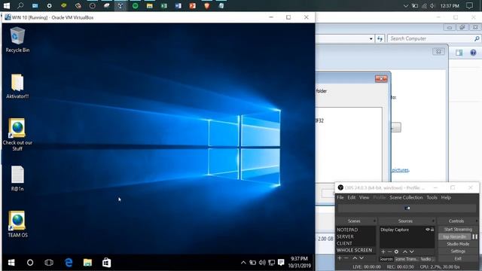Remove selected OBS scene
The image size is (482, 271).
[346, 258]
